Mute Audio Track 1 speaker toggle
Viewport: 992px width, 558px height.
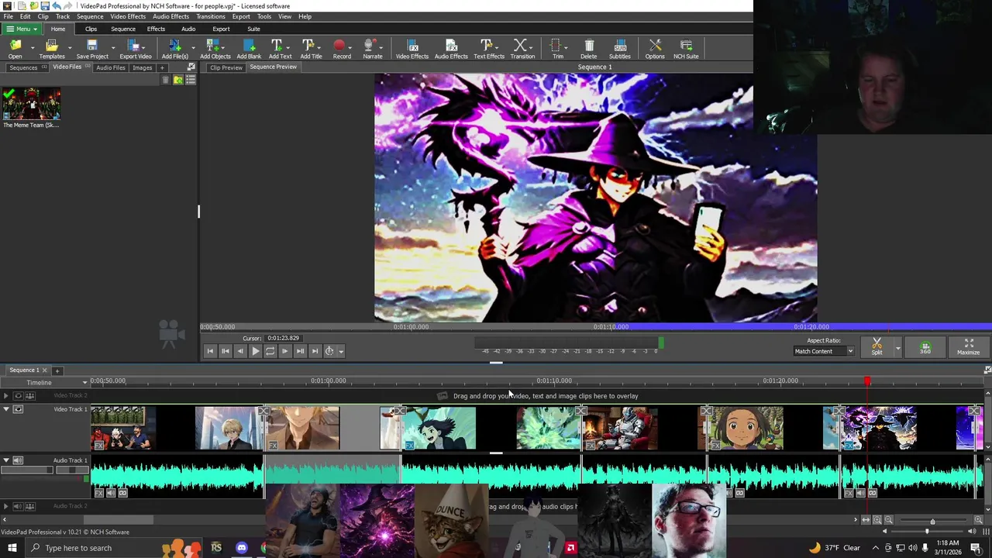[18, 460]
